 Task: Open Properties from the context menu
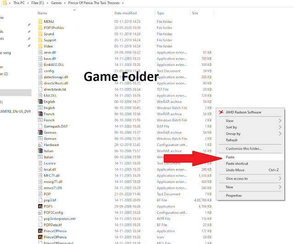[x=250, y=195]
